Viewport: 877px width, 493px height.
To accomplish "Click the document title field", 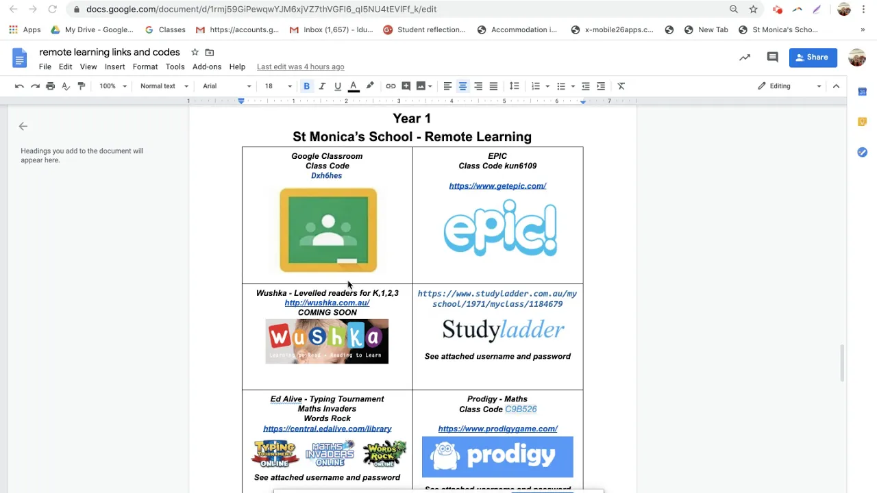I will (x=110, y=52).
